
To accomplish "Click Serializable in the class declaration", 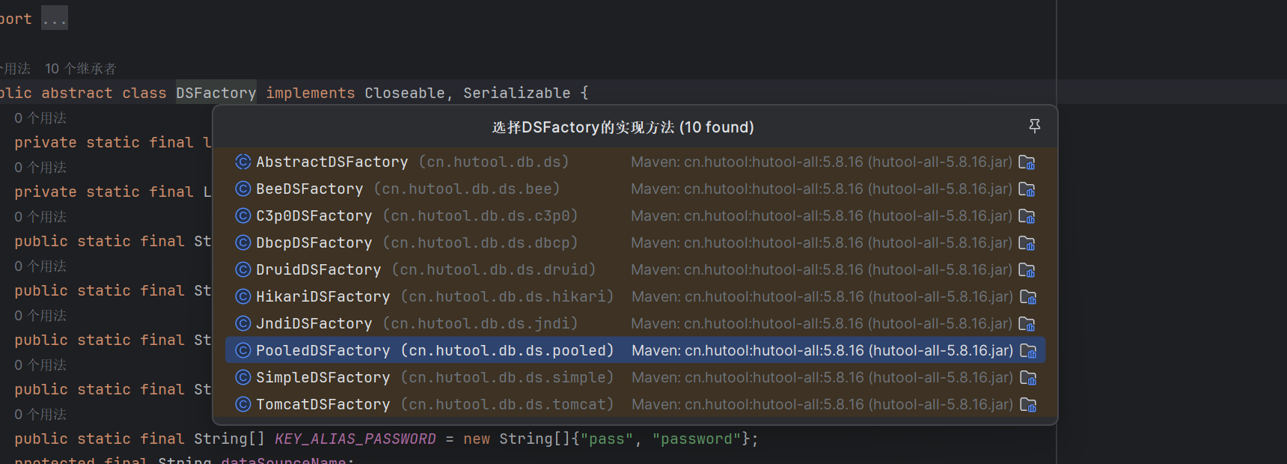I will tap(516, 93).
